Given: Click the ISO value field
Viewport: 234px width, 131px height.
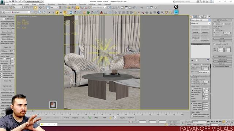Looking at the screenshot, I should 205,96.
